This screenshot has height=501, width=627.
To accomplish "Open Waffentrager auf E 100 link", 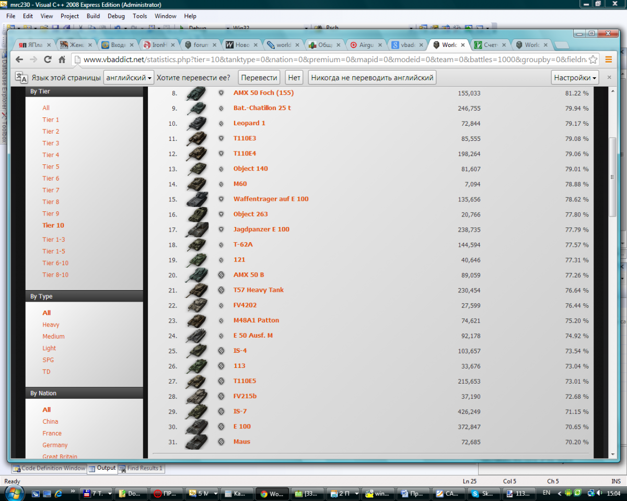I will 271,199.
